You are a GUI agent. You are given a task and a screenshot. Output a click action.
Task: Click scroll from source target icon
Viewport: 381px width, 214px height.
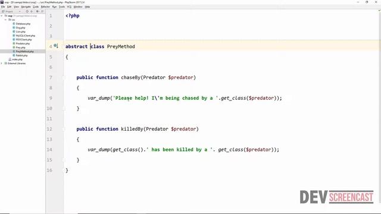click(x=27, y=11)
